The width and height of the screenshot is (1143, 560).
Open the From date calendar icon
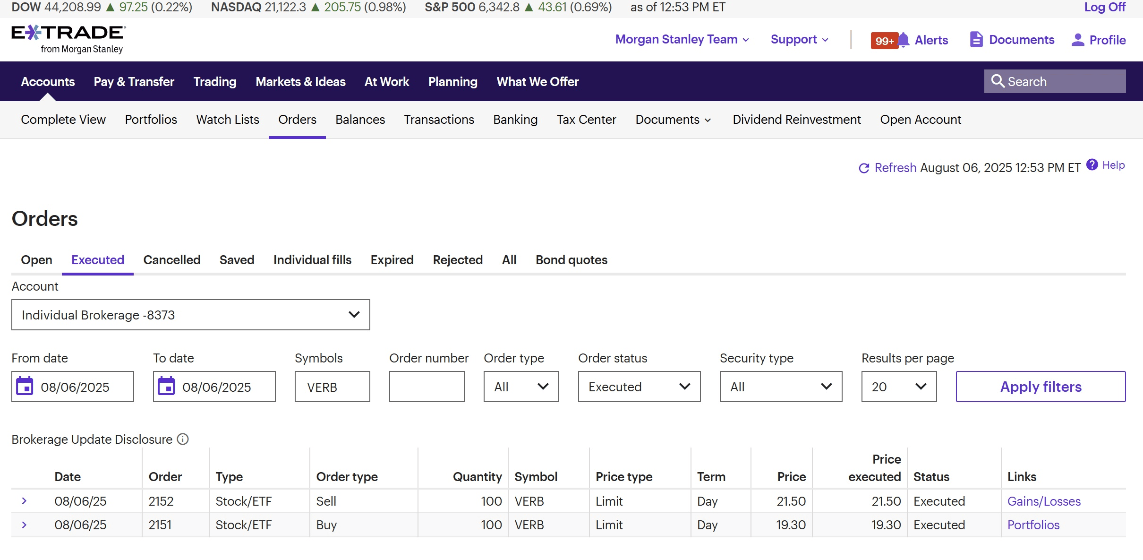25,387
